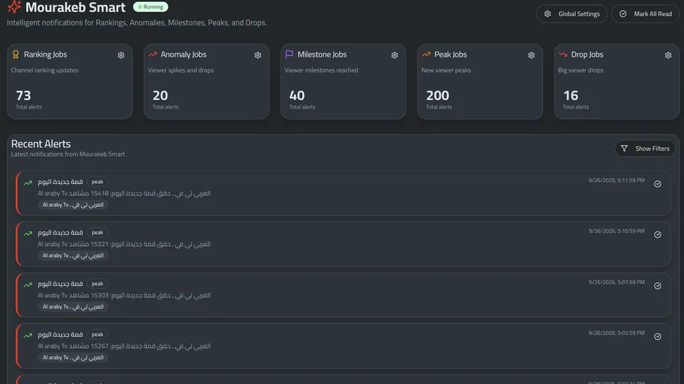This screenshot has height=384, width=684.
Task: Click green trend icon of the 15418 alert
Action: coord(28,183)
